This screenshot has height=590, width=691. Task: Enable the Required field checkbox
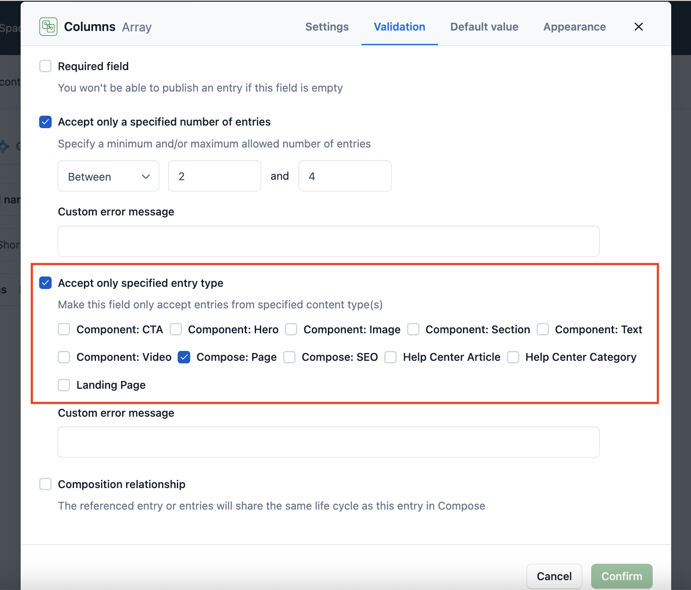point(46,66)
